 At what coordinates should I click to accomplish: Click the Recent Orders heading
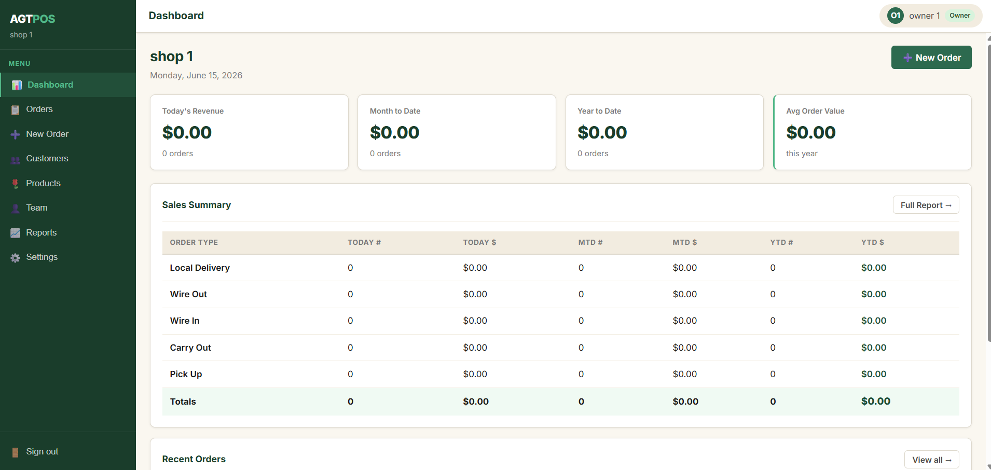pyautogui.click(x=194, y=459)
